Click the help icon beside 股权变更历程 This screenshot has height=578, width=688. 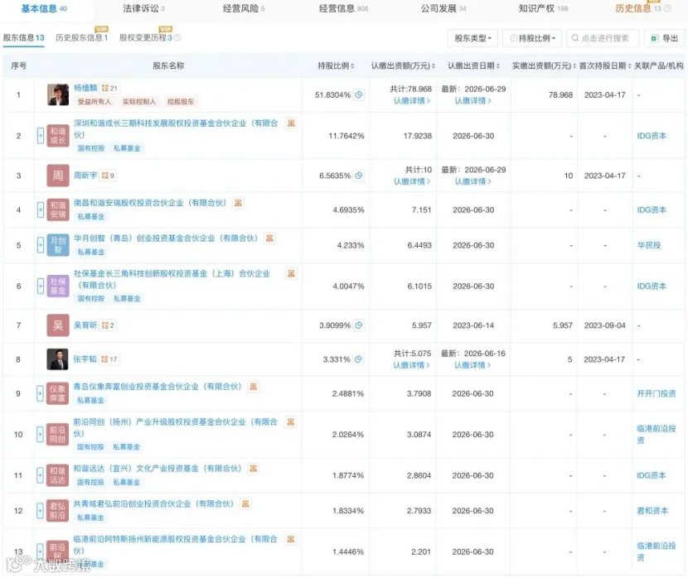pos(177,38)
